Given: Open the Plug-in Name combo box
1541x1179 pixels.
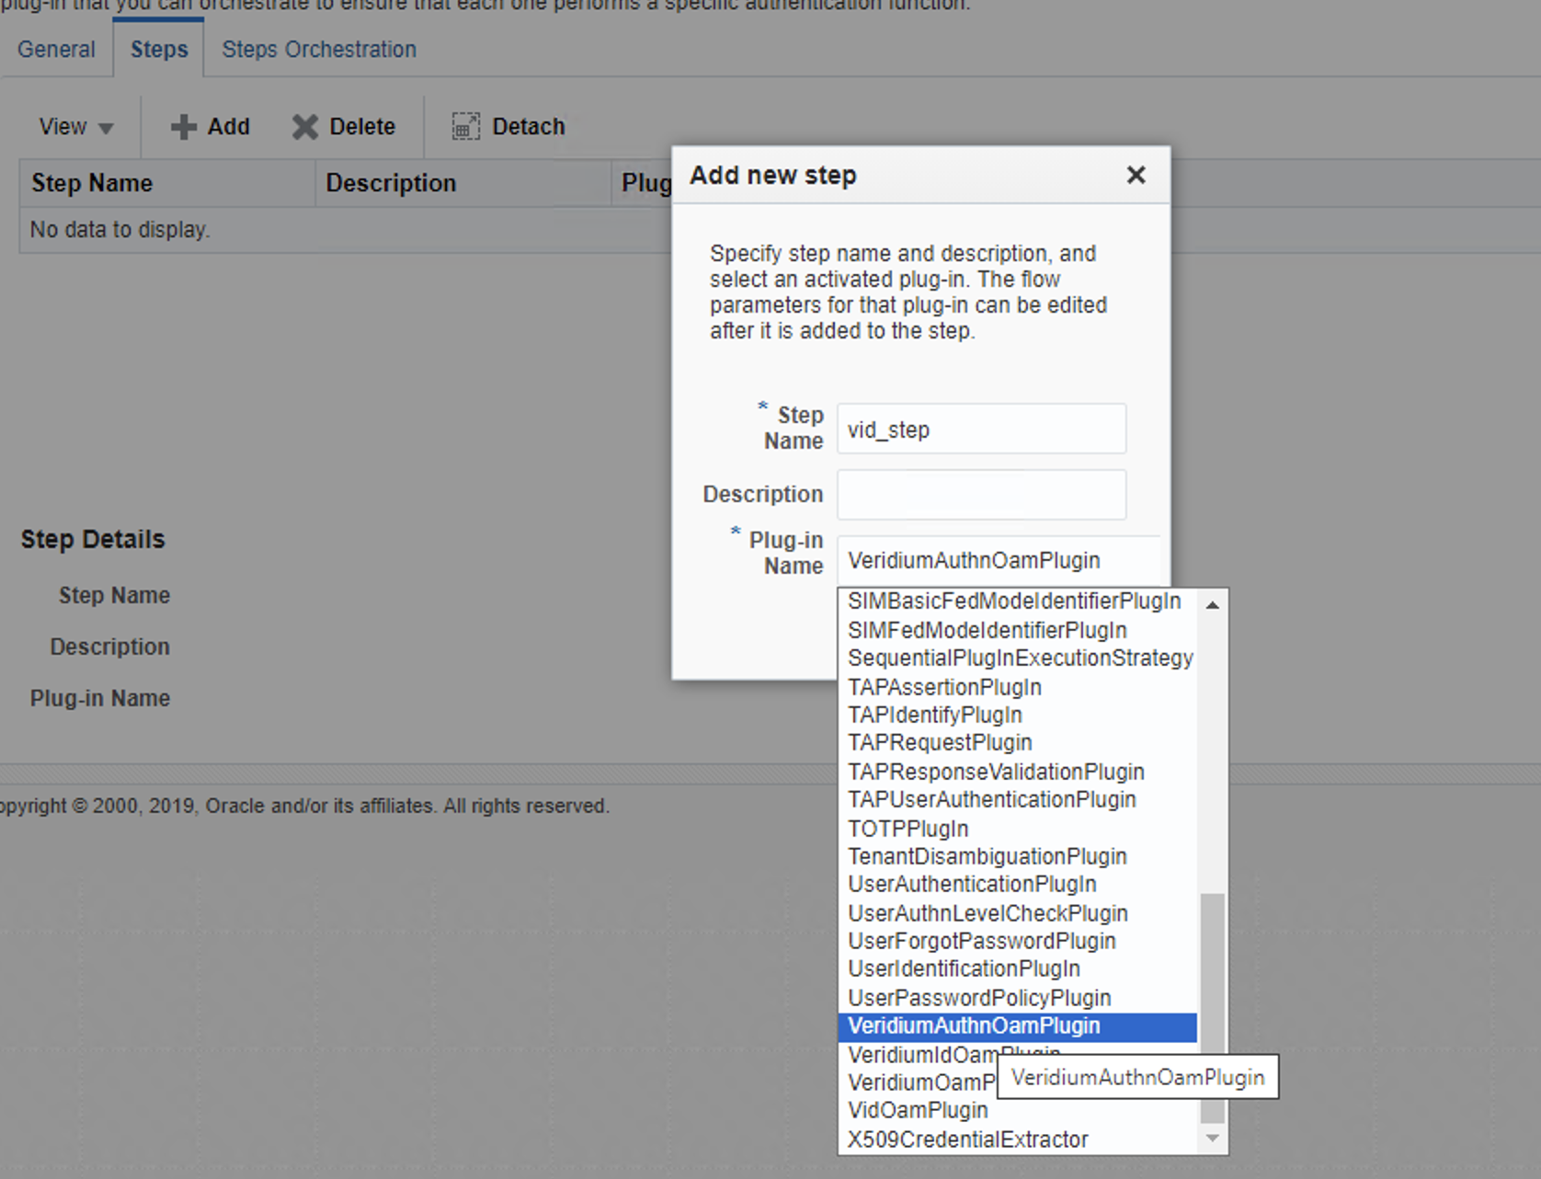Looking at the screenshot, I should (998, 561).
